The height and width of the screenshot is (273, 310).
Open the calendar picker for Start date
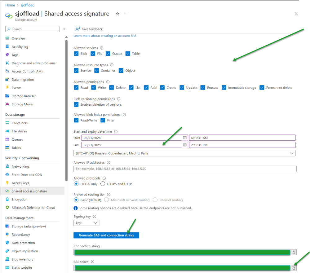185,138
